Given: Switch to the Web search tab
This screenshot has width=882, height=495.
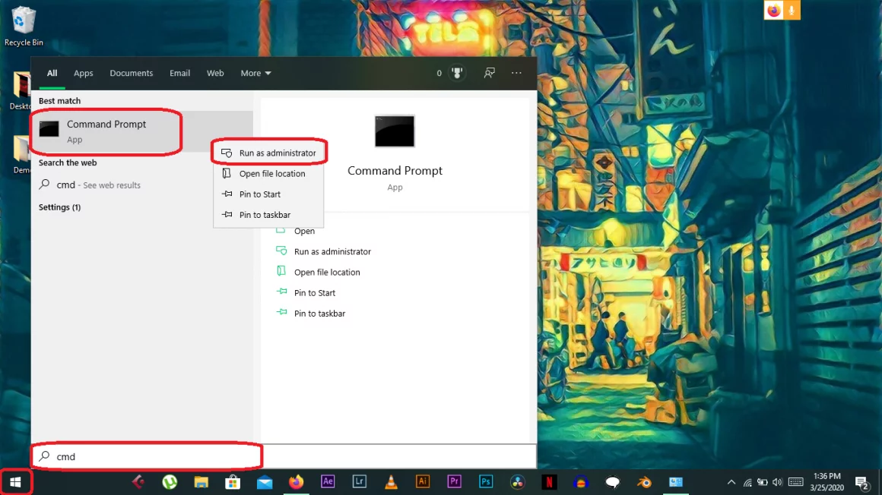Looking at the screenshot, I should 215,73.
